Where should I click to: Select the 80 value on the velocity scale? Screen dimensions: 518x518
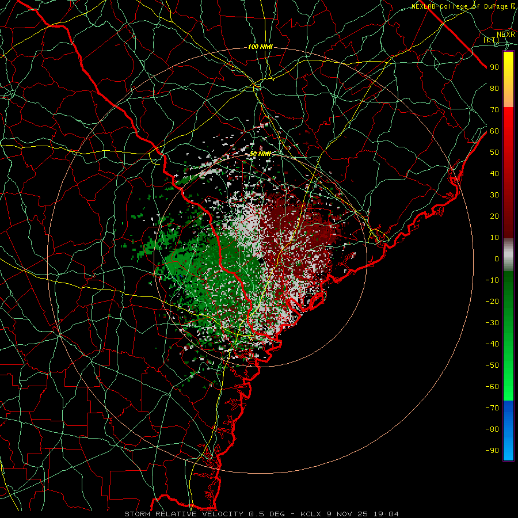coord(494,89)
